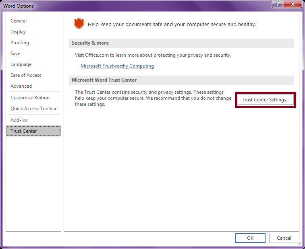Click the Word Options title text
The width and height of the screenshot is (305, 249).
[19, 6]
